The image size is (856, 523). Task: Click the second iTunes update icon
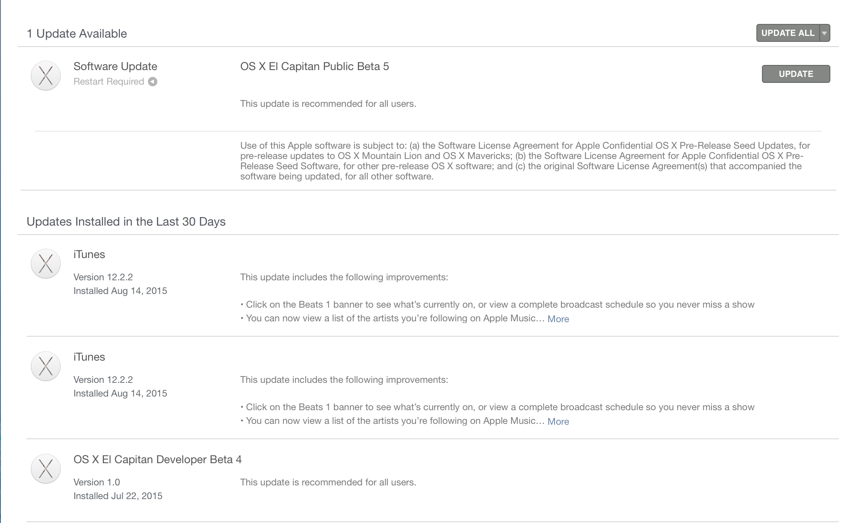point(46,366)
